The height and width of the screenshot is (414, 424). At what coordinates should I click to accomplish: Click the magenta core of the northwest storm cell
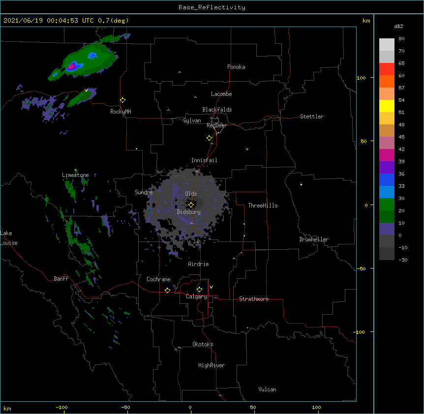(x=71, y=66)
